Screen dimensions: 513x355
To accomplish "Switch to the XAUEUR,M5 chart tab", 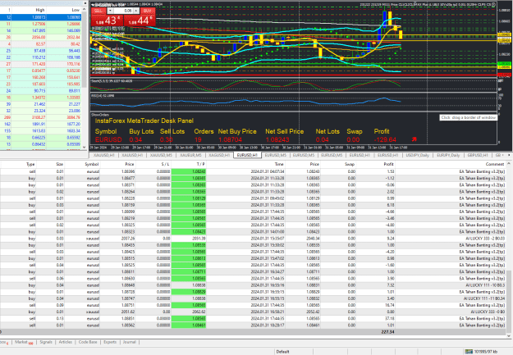I will pyautogui.click(x=190, y=155).
